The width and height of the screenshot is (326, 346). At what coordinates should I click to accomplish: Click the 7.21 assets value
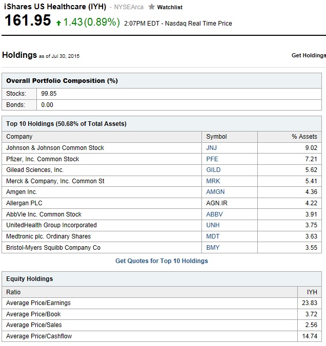(311, 159)
